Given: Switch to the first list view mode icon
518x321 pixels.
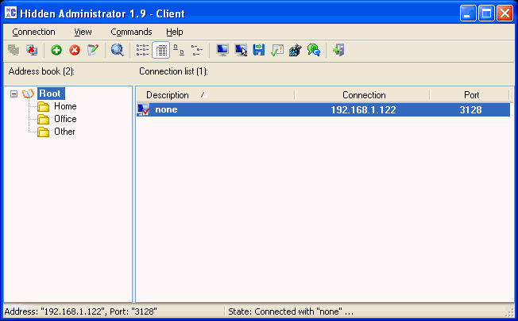Looking at the screenshot, I should (x=142, y=50).
